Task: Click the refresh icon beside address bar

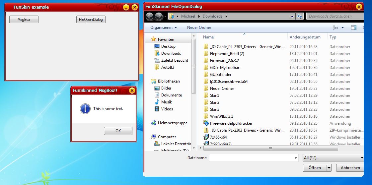Action: tap(300, 16)
